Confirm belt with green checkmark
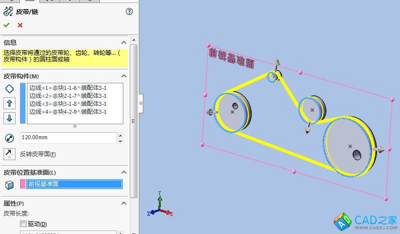Viewport: 400px width, 234px height. (x=6, y=25)
